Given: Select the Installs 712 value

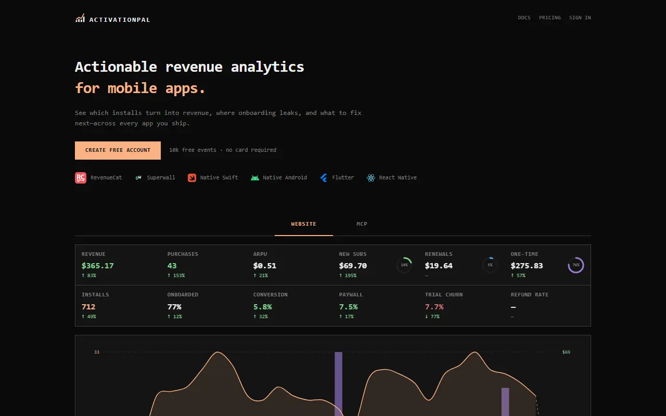Looking at the screenshot, I should tap(88, 307).
